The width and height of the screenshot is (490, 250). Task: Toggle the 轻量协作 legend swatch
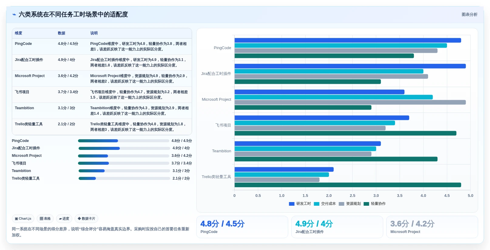[366, 204]
